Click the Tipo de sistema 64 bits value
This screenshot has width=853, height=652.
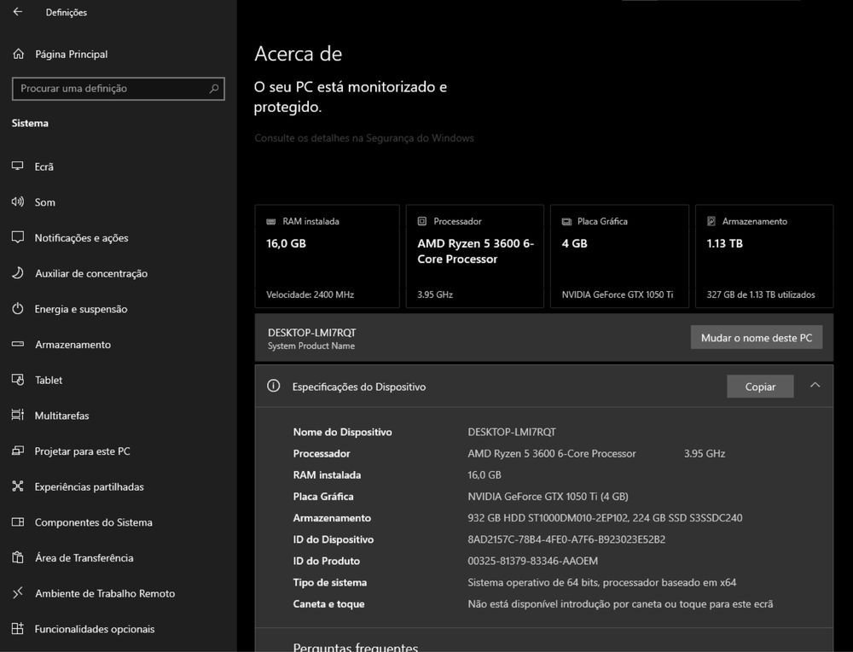pos(601,582)
